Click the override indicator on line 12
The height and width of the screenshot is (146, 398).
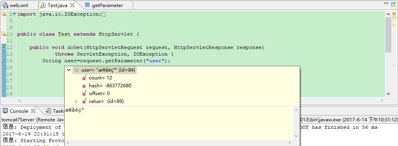tap(4, 46)
